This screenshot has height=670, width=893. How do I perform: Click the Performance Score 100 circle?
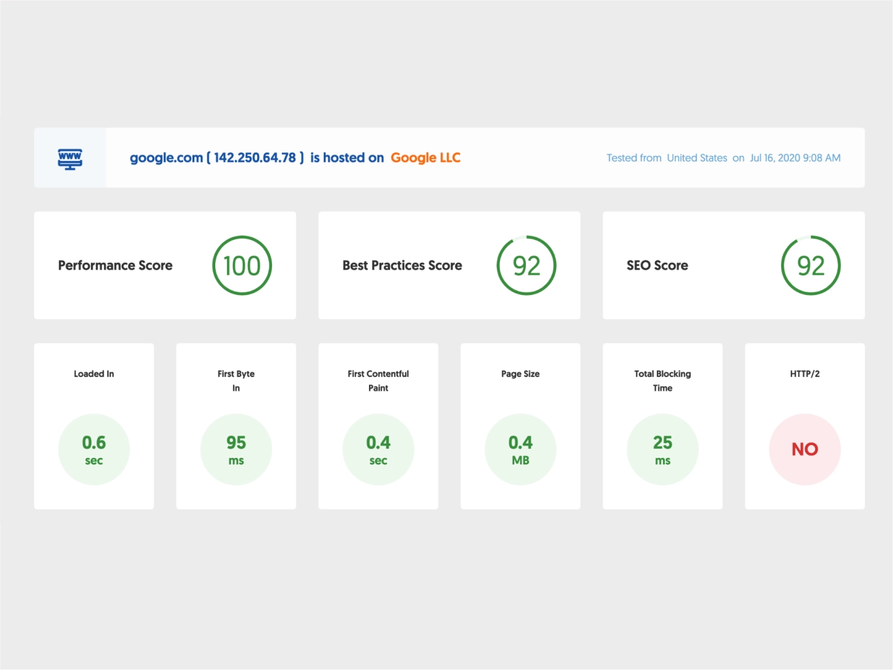click(x=242, y=266)
